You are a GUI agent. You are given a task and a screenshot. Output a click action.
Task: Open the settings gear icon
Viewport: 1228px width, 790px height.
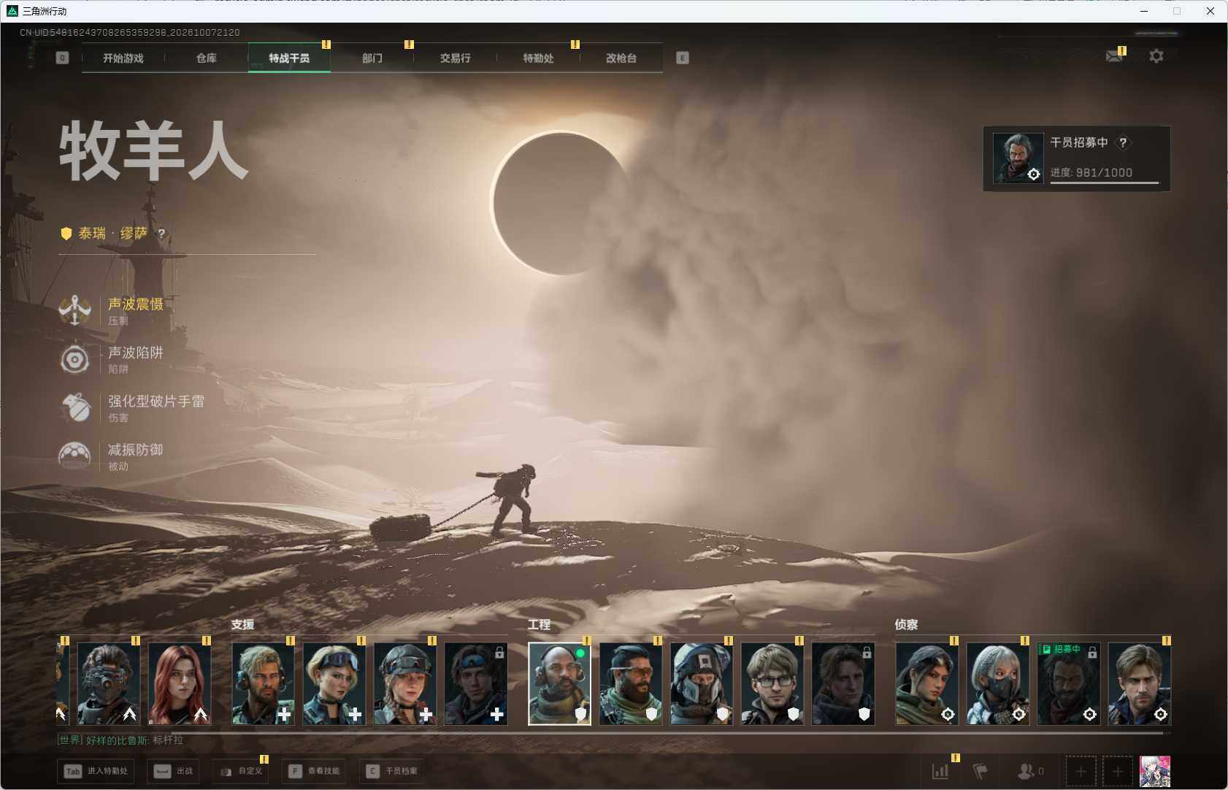tap(1156, 56)
